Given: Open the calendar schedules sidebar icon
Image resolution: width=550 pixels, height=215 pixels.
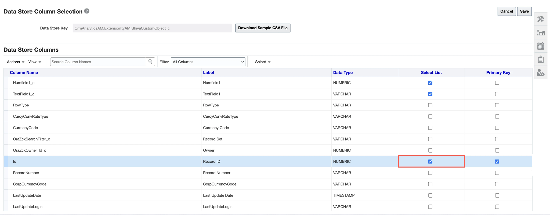Looking at the screenshot, I should click(540, 46).
